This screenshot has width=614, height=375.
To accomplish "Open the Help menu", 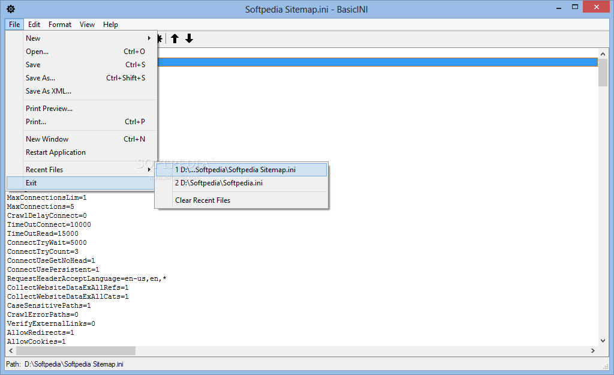I will coord(110,24).
